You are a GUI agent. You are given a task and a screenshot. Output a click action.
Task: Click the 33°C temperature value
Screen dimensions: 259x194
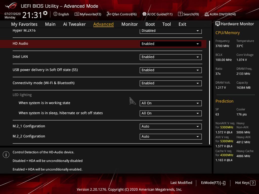pyautogui.click(x=240, y=46)
